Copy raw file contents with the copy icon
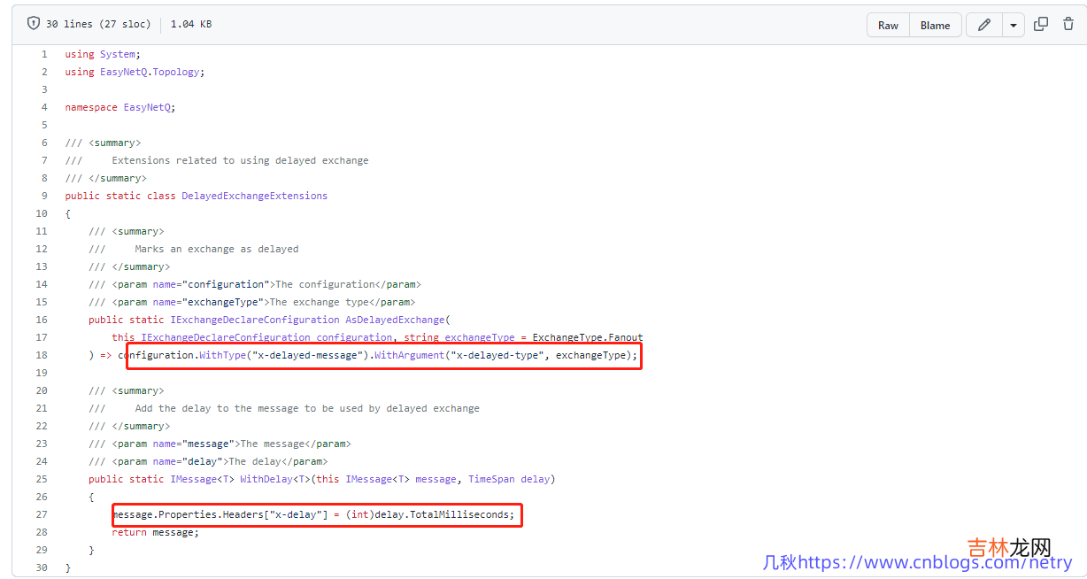 click(1042, 25)
